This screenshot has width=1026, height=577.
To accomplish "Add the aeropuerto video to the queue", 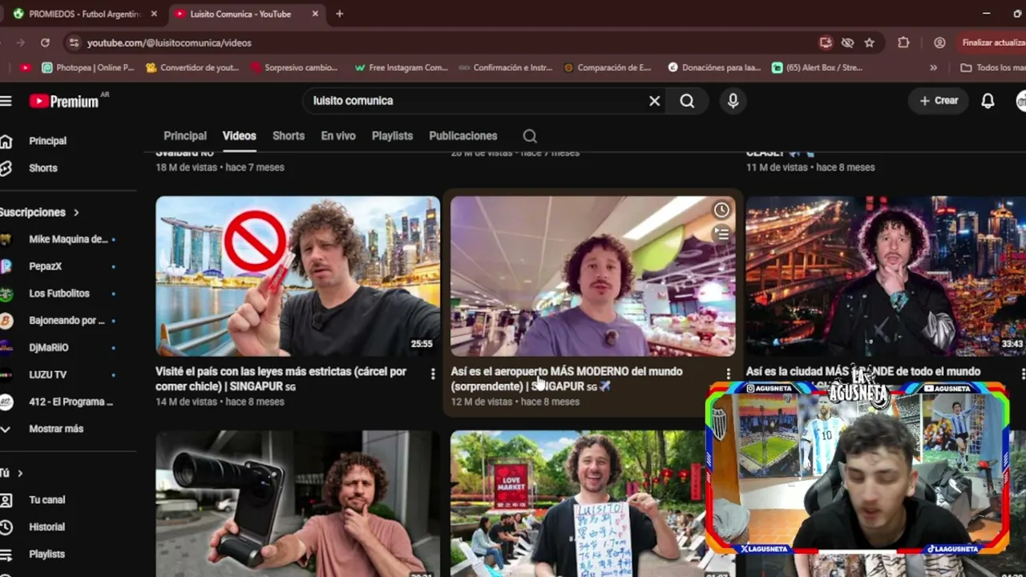I will tap(721, 234).
